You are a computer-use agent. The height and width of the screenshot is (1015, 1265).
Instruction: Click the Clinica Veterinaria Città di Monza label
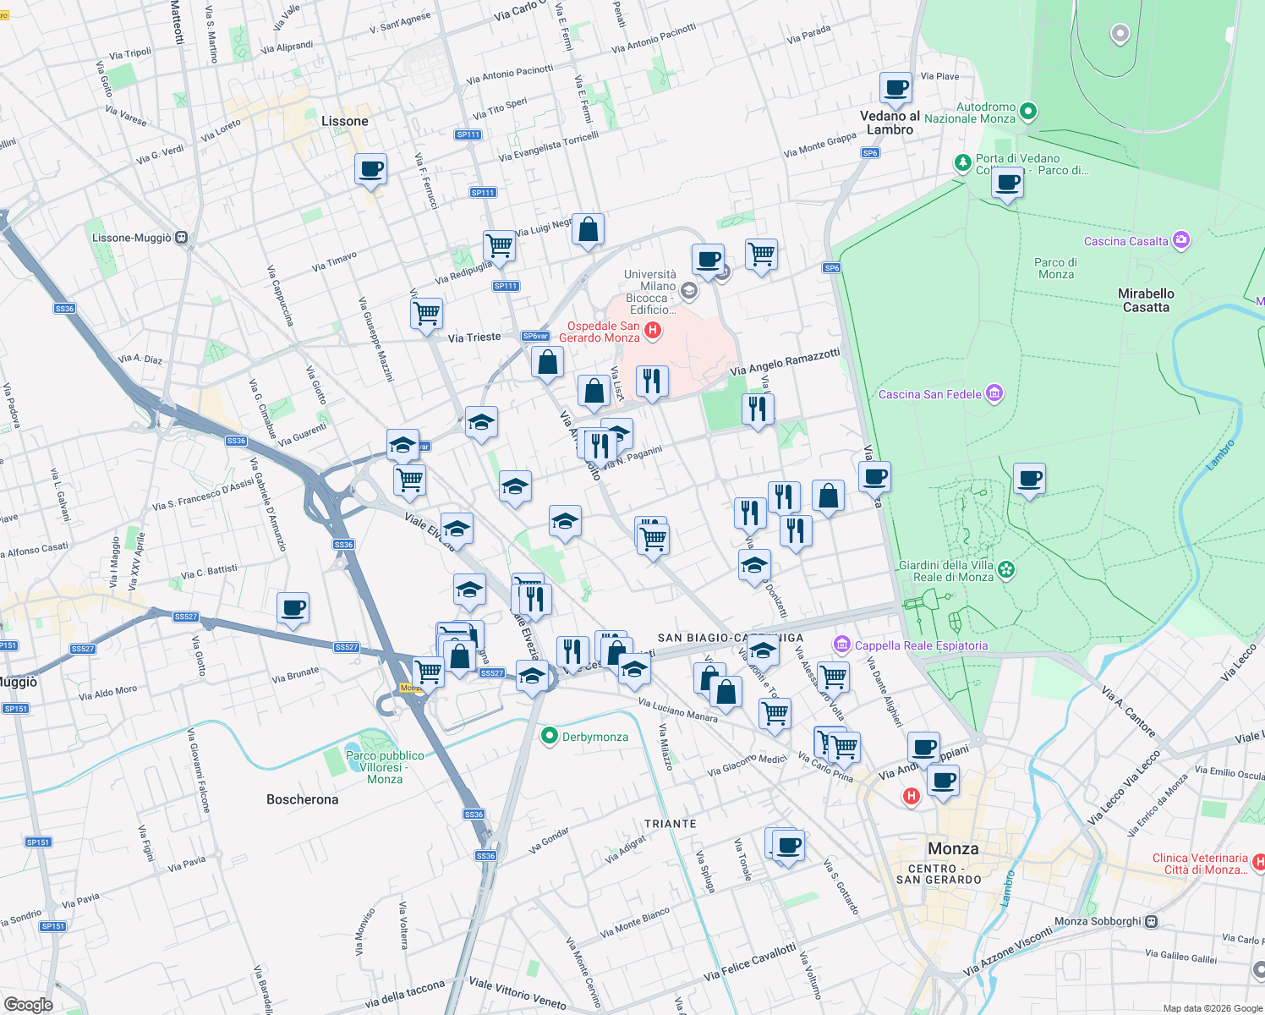pos(1200,864)
